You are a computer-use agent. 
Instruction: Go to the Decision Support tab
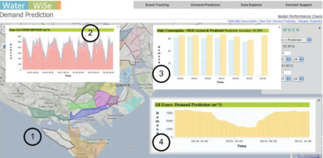(x=298, y=5)
